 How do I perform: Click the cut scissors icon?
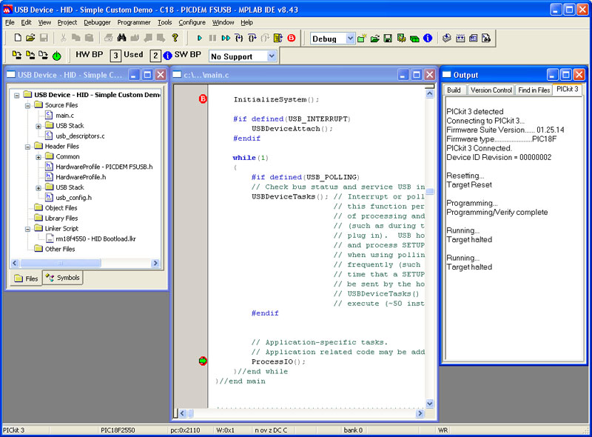pyautogui.click(x=63, y=38)
